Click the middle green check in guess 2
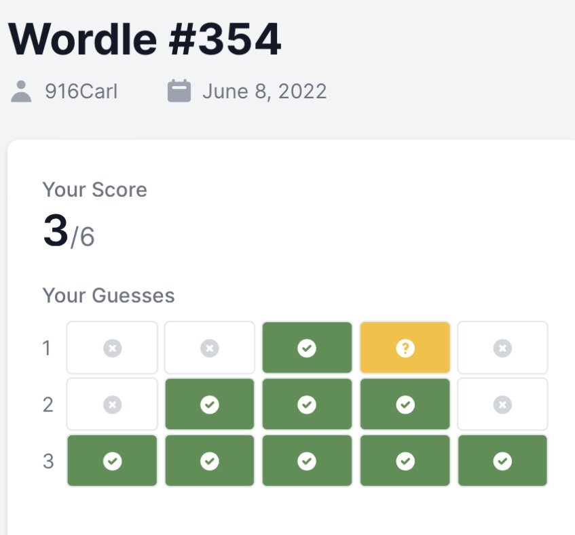Screen dimensions: 575x535 [307, 404]
